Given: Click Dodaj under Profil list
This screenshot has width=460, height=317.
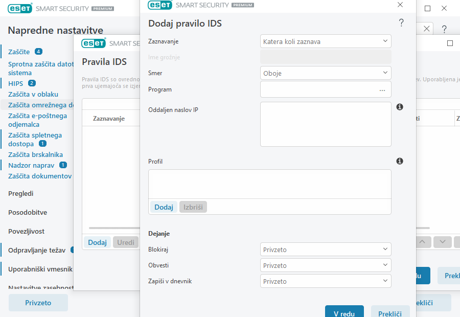Looking at the screenshot, I should tap(164, 207).
